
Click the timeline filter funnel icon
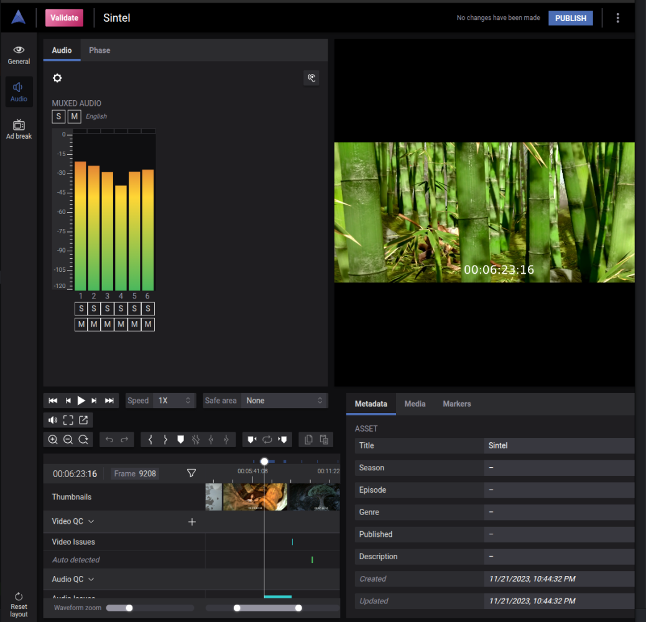point(191,473)
